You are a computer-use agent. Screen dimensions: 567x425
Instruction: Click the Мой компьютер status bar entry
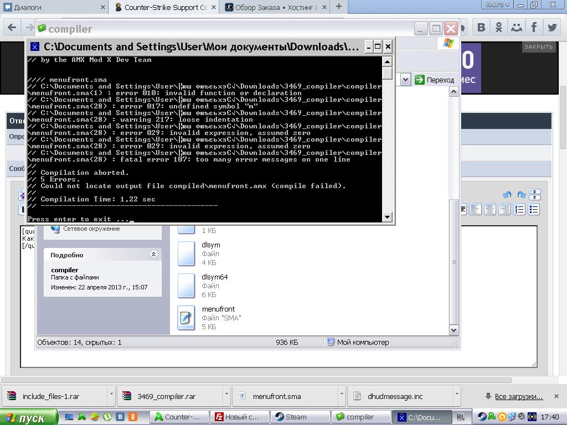point(363,342)
